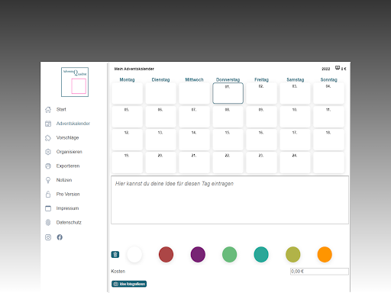Click the AdventsQuadrat logo image
This screenshot has height=293, width=391.
(x=75, y=82)
